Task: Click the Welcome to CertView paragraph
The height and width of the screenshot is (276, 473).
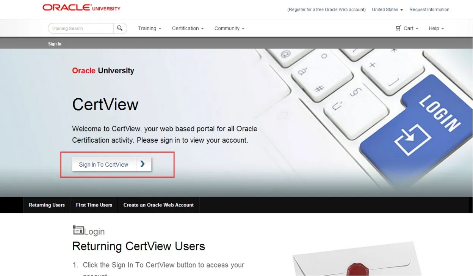Action: (165, 134)
